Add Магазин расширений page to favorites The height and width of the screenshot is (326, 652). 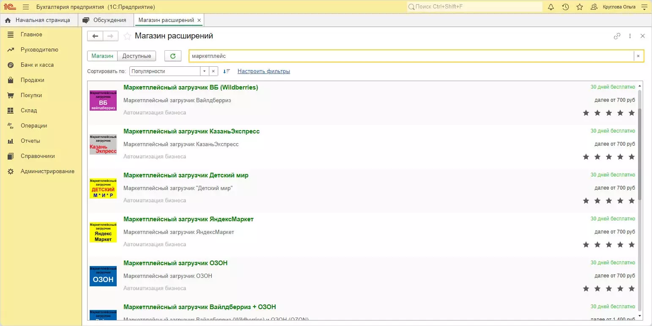click(127, 36)
